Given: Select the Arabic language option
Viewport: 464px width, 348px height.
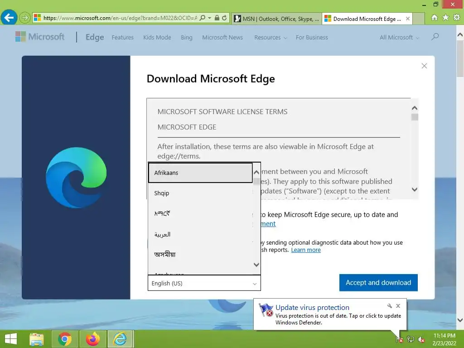Looking at the screenshot, I should 200,234.
